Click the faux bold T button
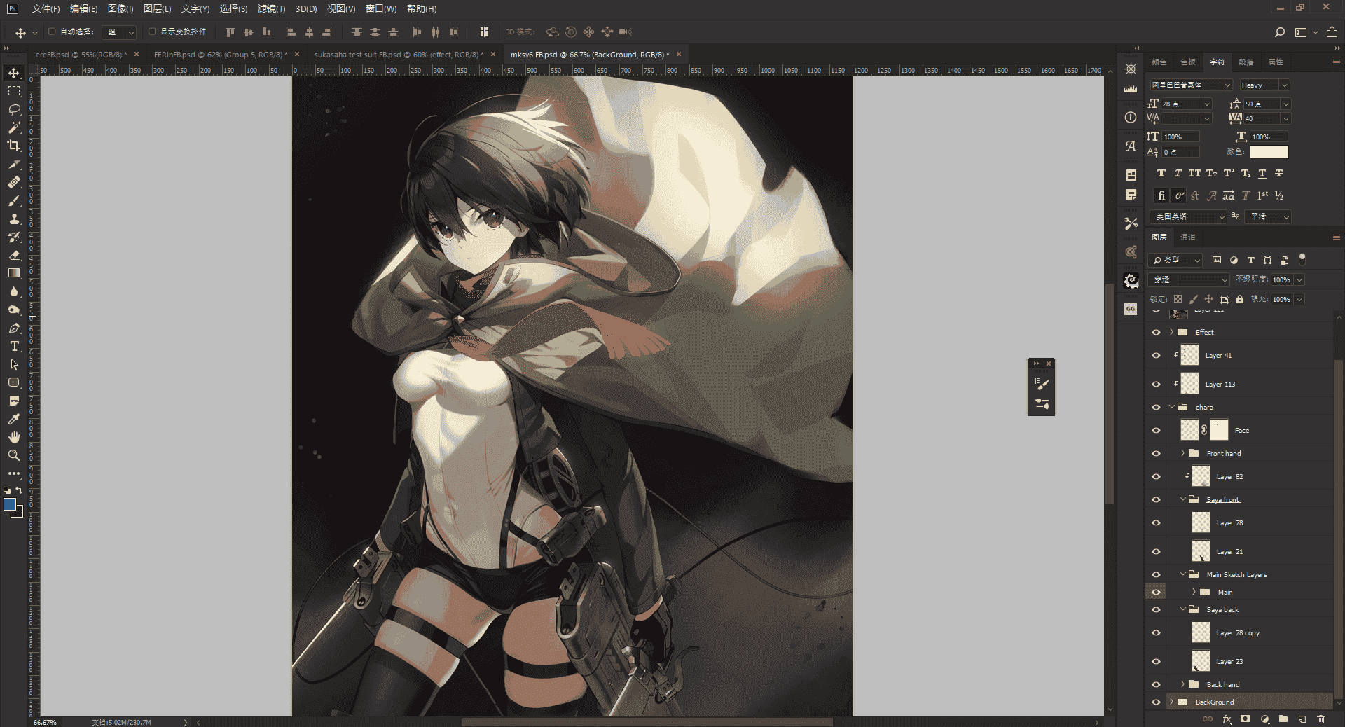1345x727 pixels. click(x=1161, y=174)
